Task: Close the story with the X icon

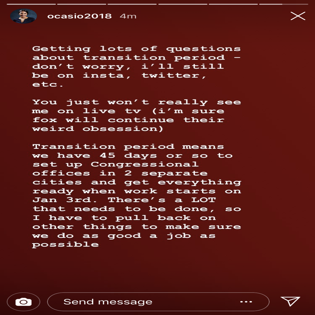Action: (x=298, y=16)
